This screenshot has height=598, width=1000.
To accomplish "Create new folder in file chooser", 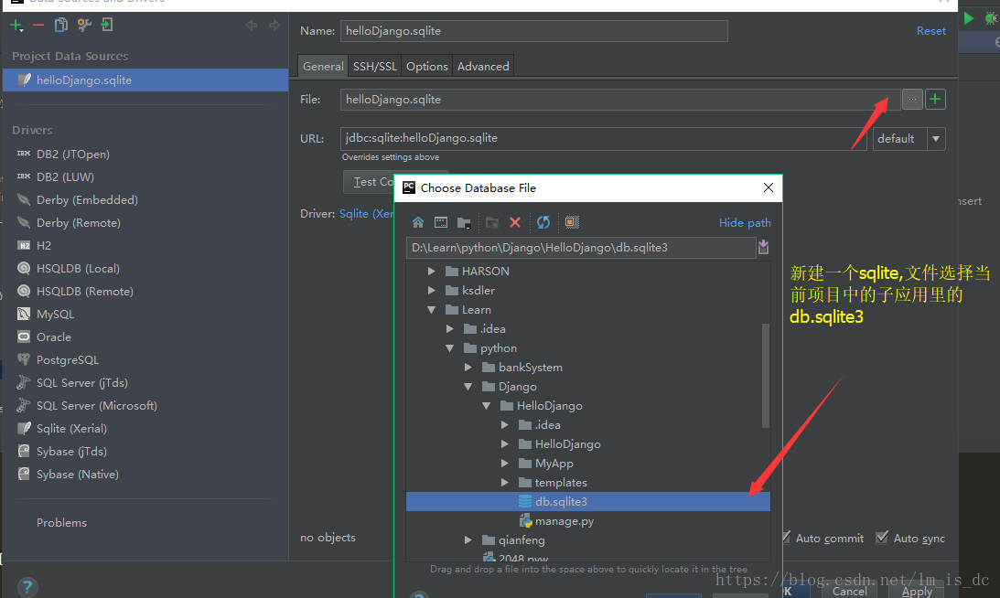I will point(491,222).
